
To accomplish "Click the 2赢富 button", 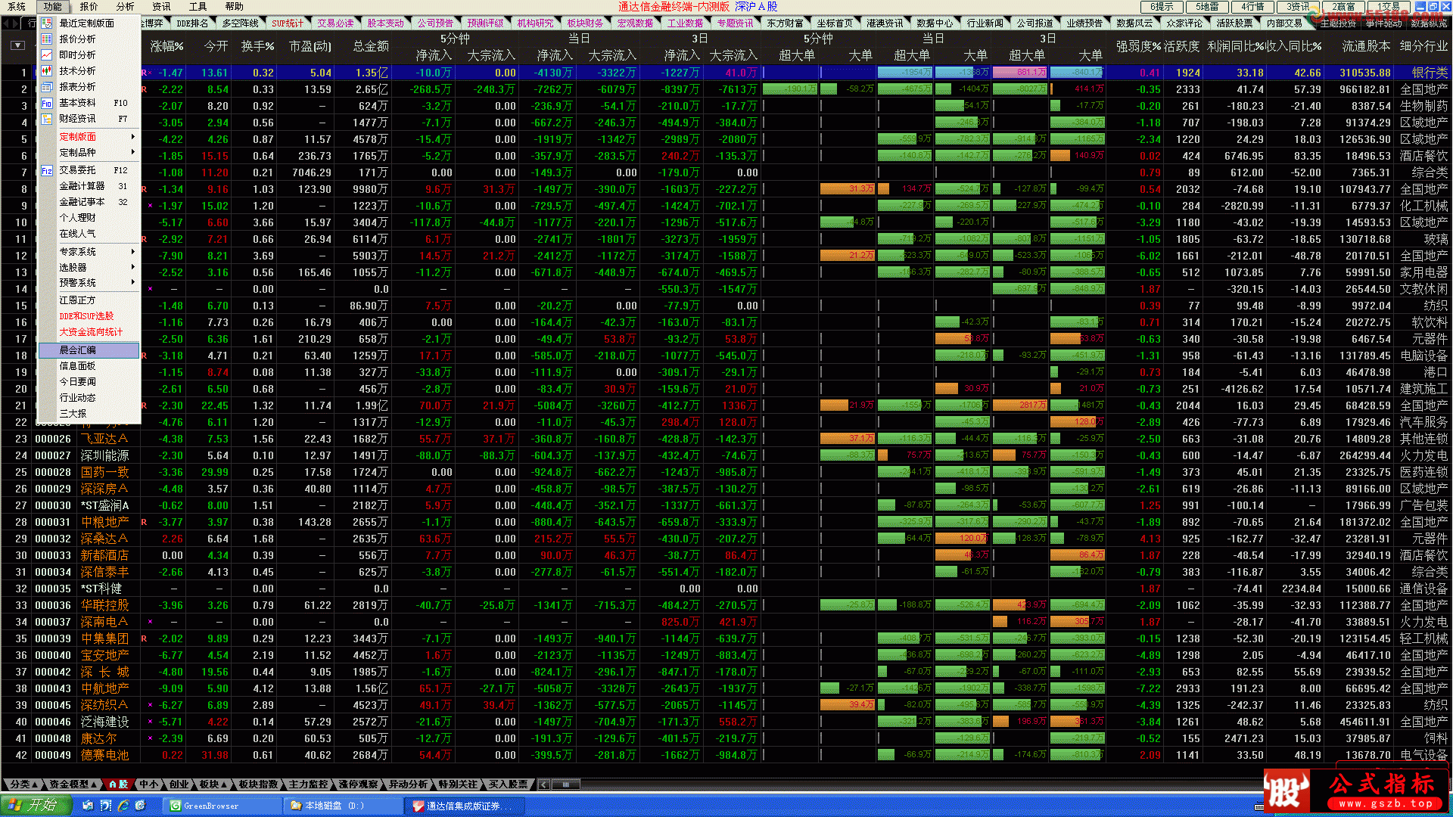I will click(x=1343, y=7).
